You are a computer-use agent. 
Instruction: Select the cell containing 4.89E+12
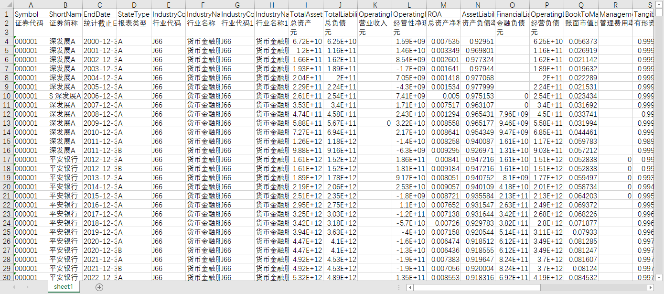[x=340, y=277]
